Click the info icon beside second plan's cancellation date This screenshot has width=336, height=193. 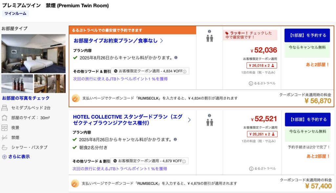[x=176, y=139]
